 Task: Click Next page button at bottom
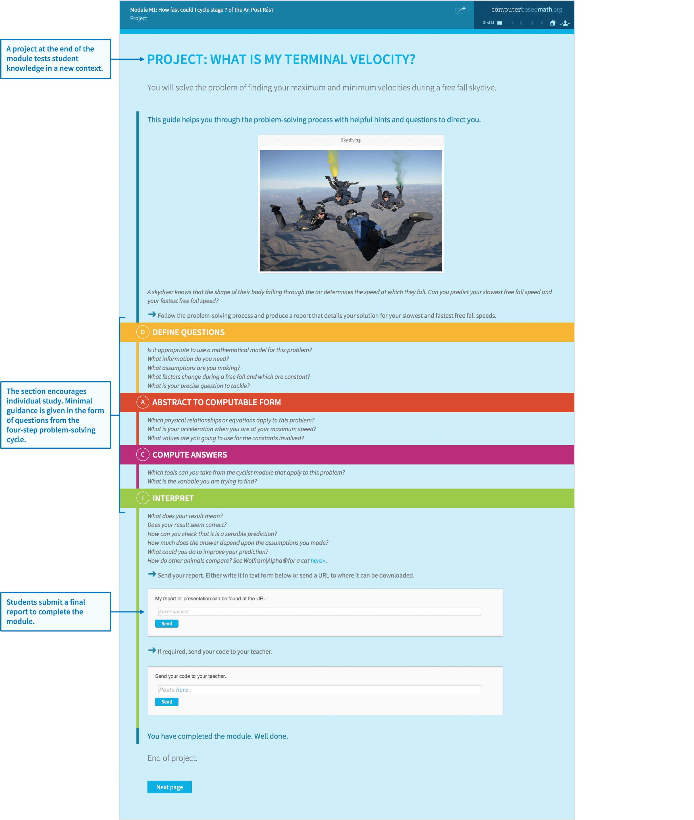[x=170, y=787]
